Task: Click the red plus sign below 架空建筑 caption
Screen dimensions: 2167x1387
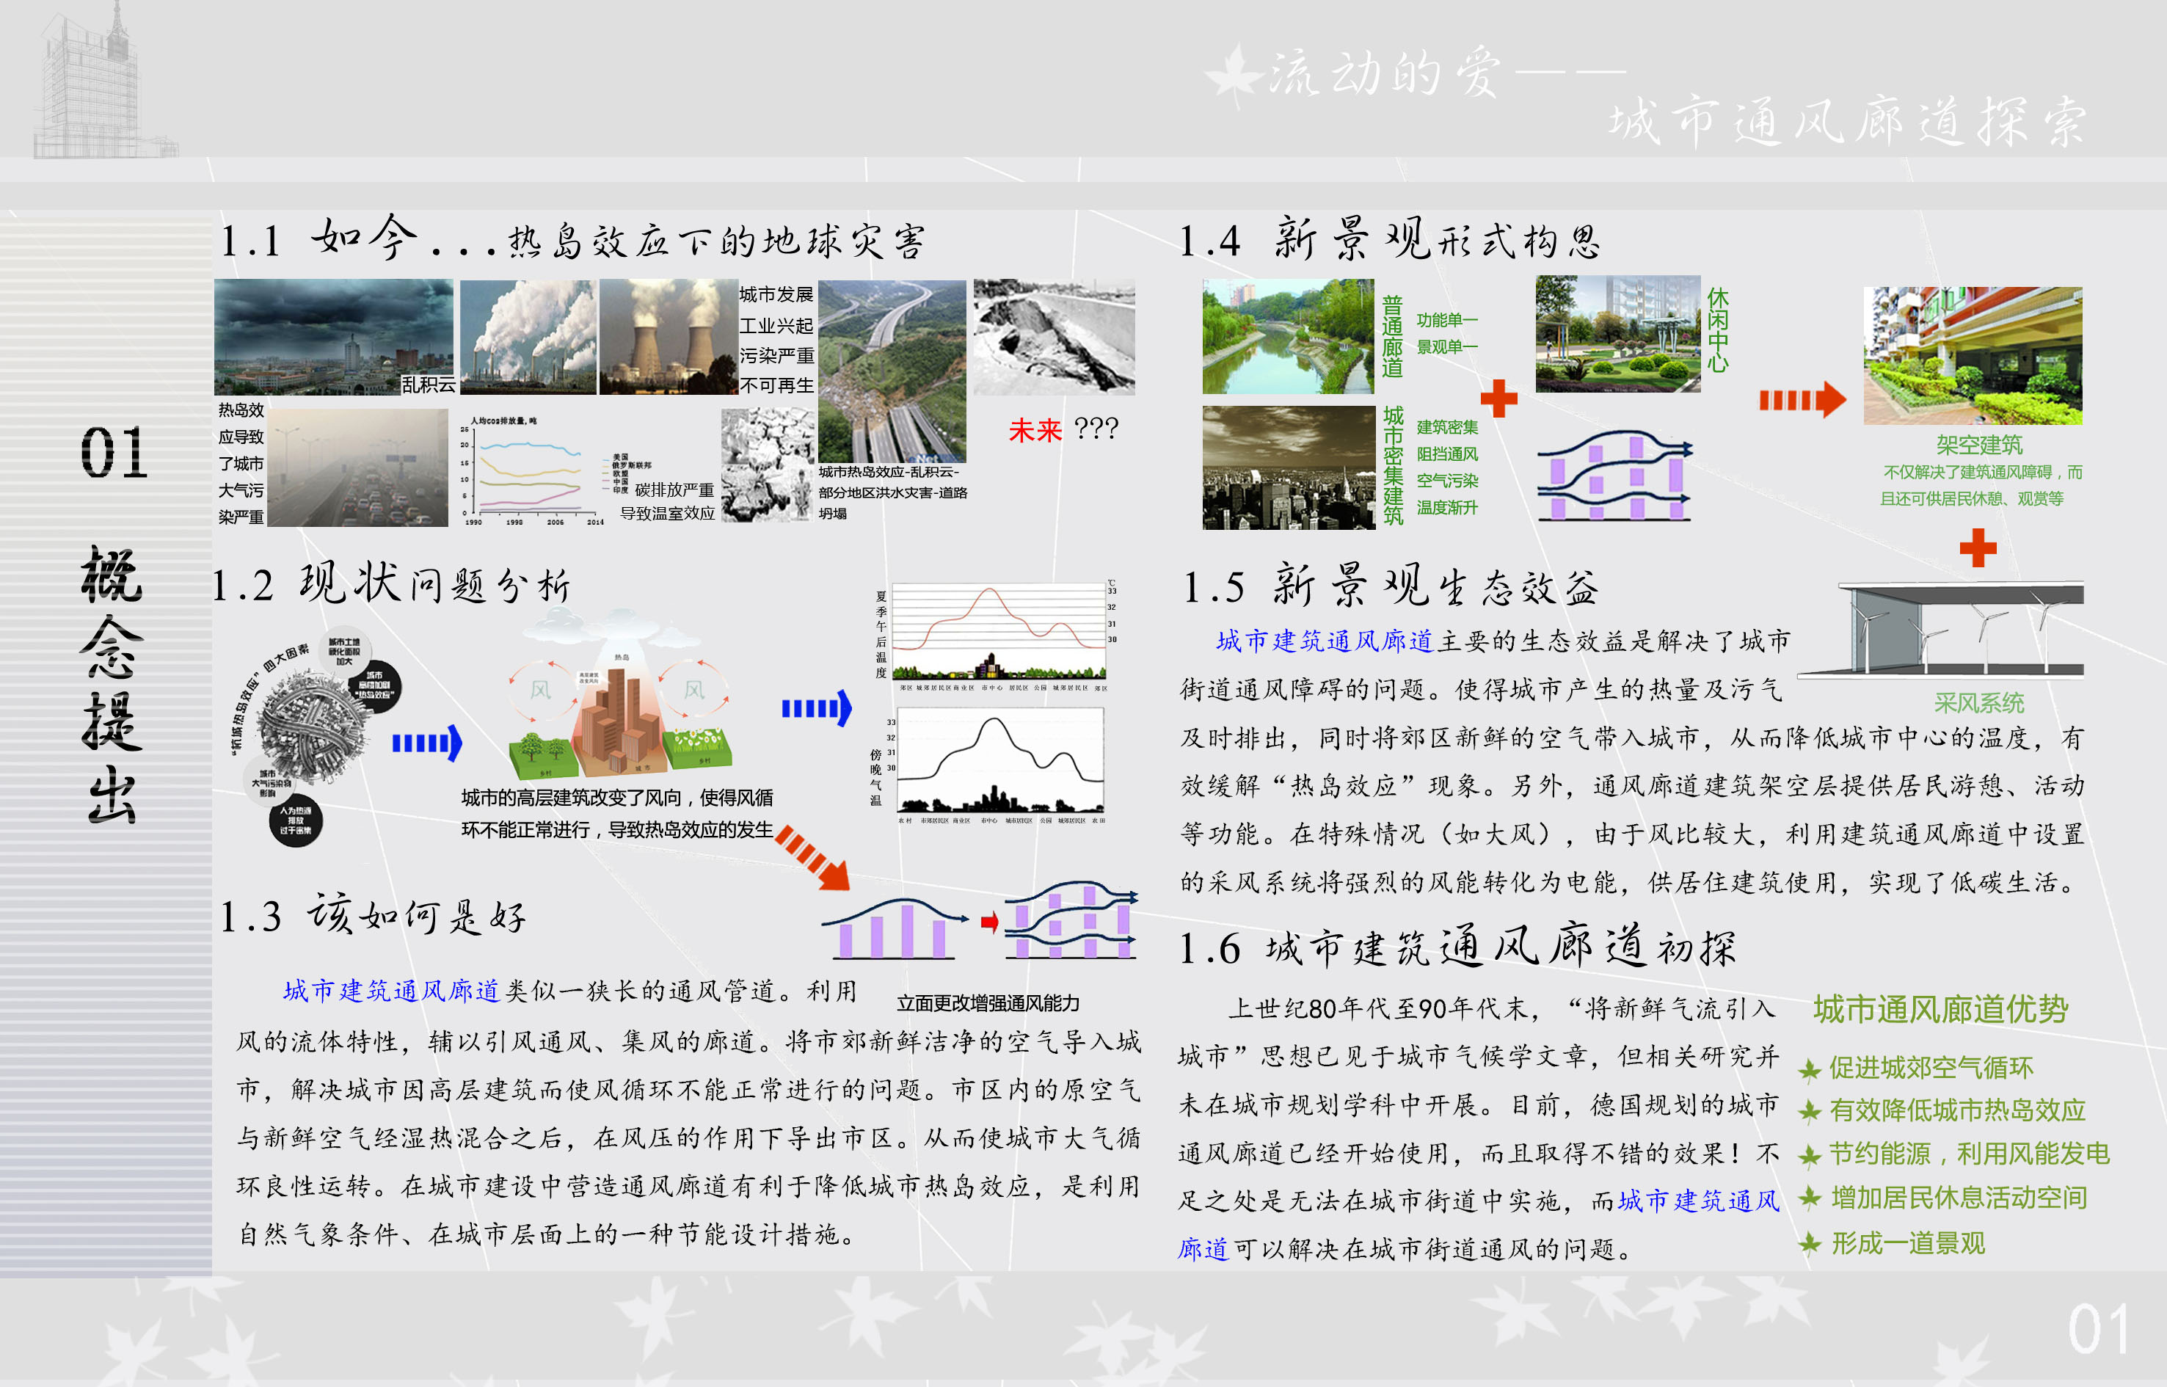Action: (x=1978, y=547)
